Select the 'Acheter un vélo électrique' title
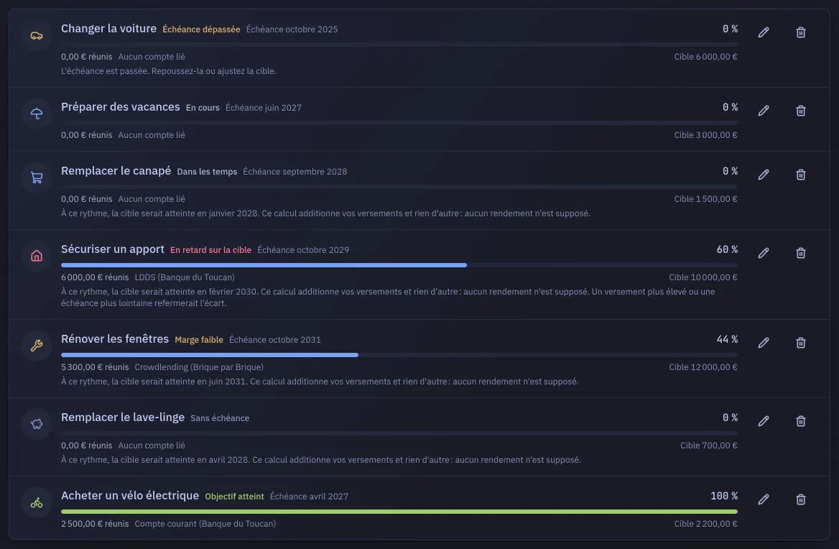839x549 pixels. (x=130, y=496)
